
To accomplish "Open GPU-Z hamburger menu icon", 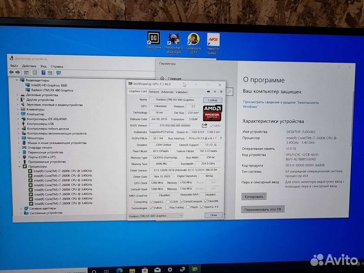I will click(x=221, y=92).
